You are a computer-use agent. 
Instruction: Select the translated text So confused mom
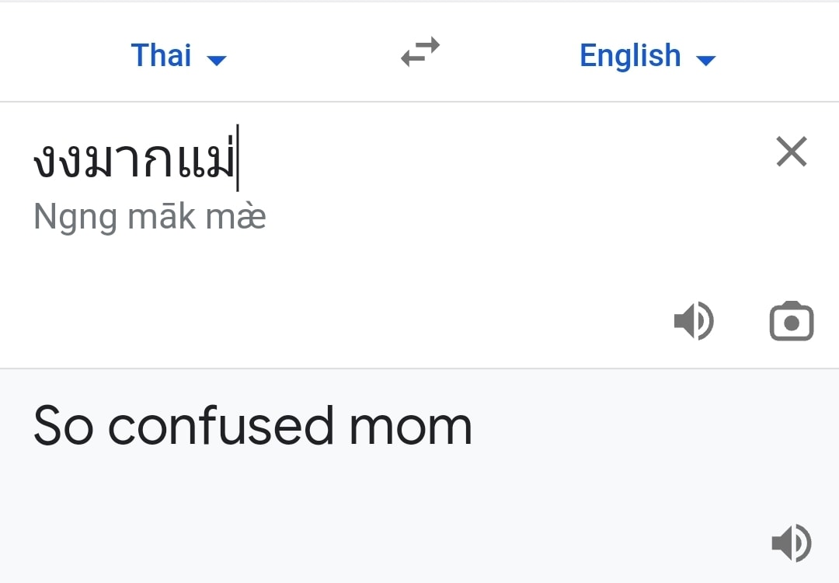tap(251, 425)
